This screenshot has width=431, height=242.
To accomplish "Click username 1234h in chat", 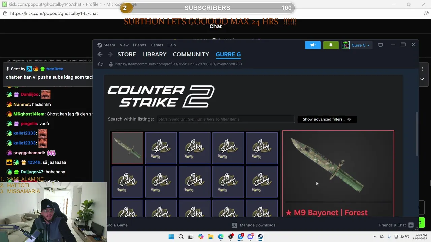I will tap(34, 162).
